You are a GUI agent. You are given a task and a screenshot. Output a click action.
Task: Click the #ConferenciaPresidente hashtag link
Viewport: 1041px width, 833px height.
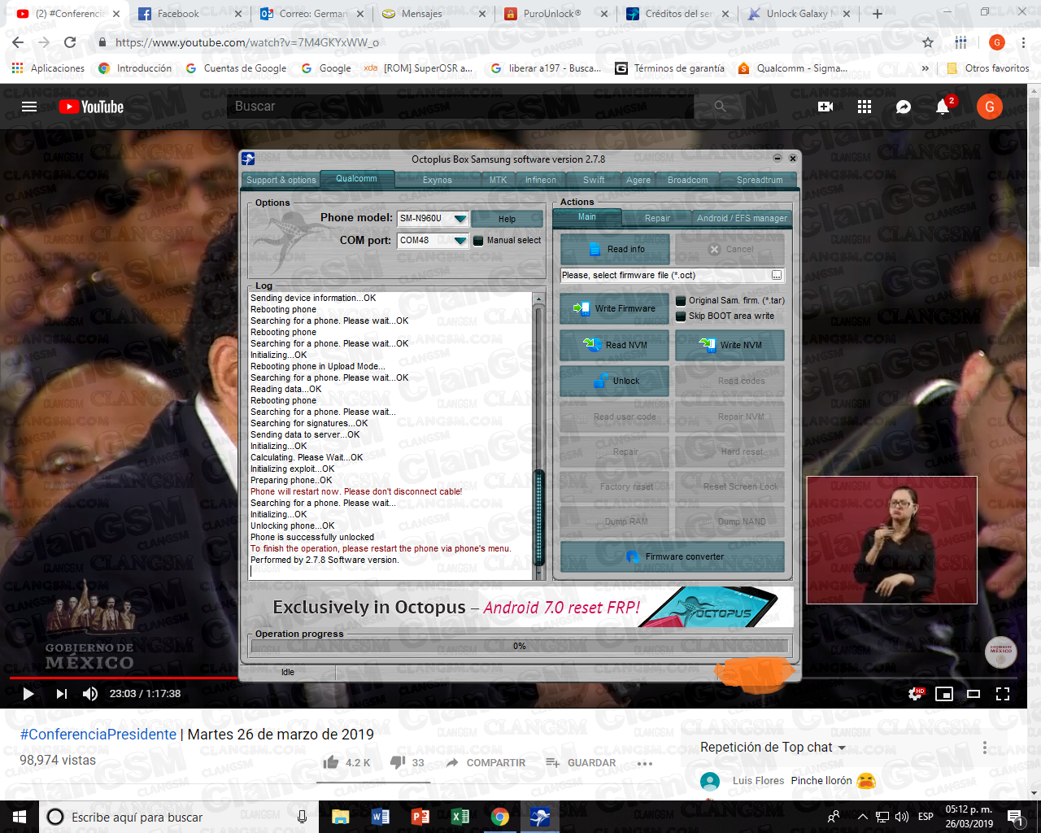[98, 734]
